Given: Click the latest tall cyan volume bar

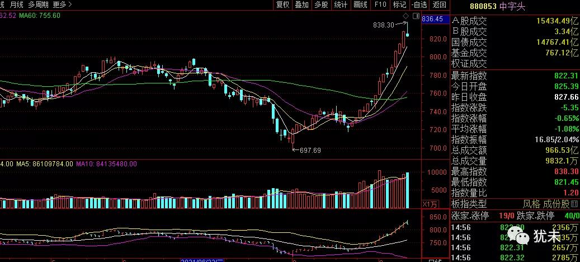Looking at the screenshot, I should coord(408,190).
